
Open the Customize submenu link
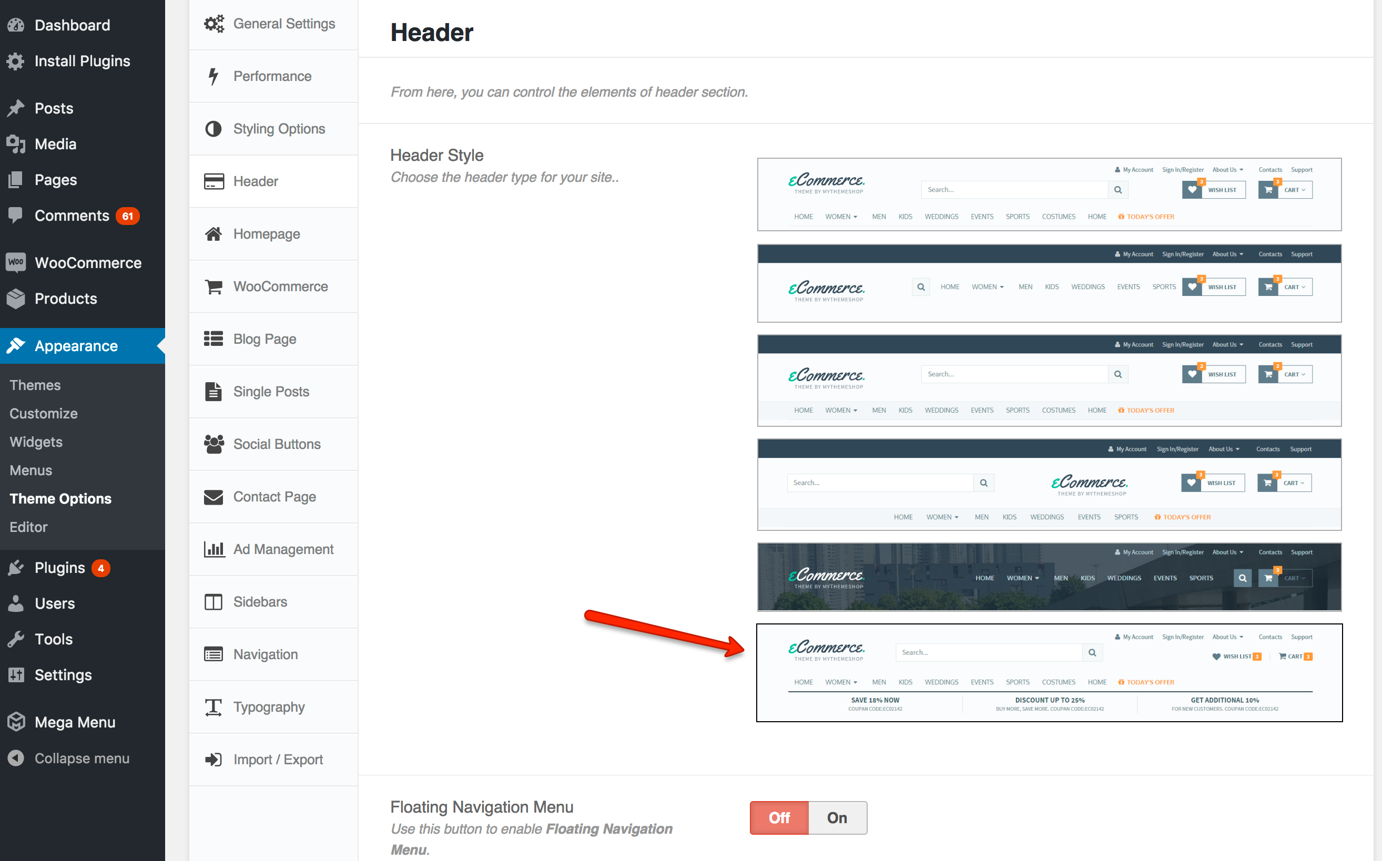(x=43, y=413)
